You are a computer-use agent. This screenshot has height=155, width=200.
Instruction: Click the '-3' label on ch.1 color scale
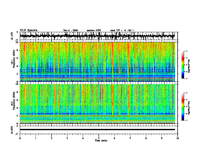pyautogui.click(x=186, y=51)
